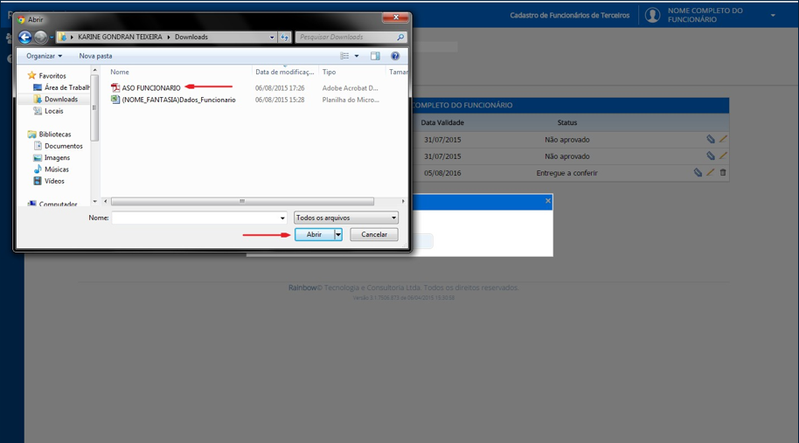Click the refresh icon next to the address bar
This screenshot has width=799, height=443.
pos(284,38)
